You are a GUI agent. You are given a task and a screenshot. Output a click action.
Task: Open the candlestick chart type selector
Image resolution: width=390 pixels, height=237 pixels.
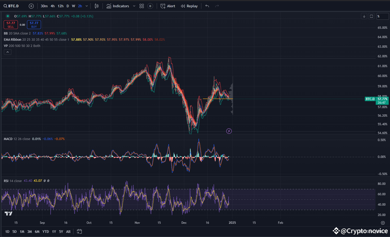pos(97,6)
